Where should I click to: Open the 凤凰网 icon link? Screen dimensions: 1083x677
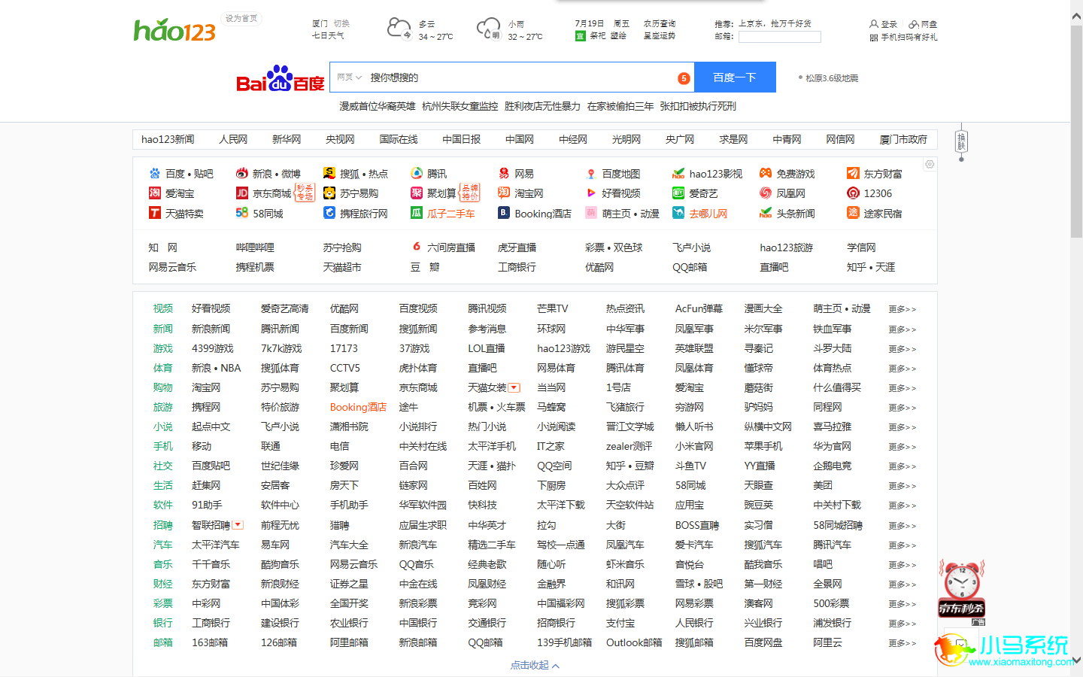(766, 193)
